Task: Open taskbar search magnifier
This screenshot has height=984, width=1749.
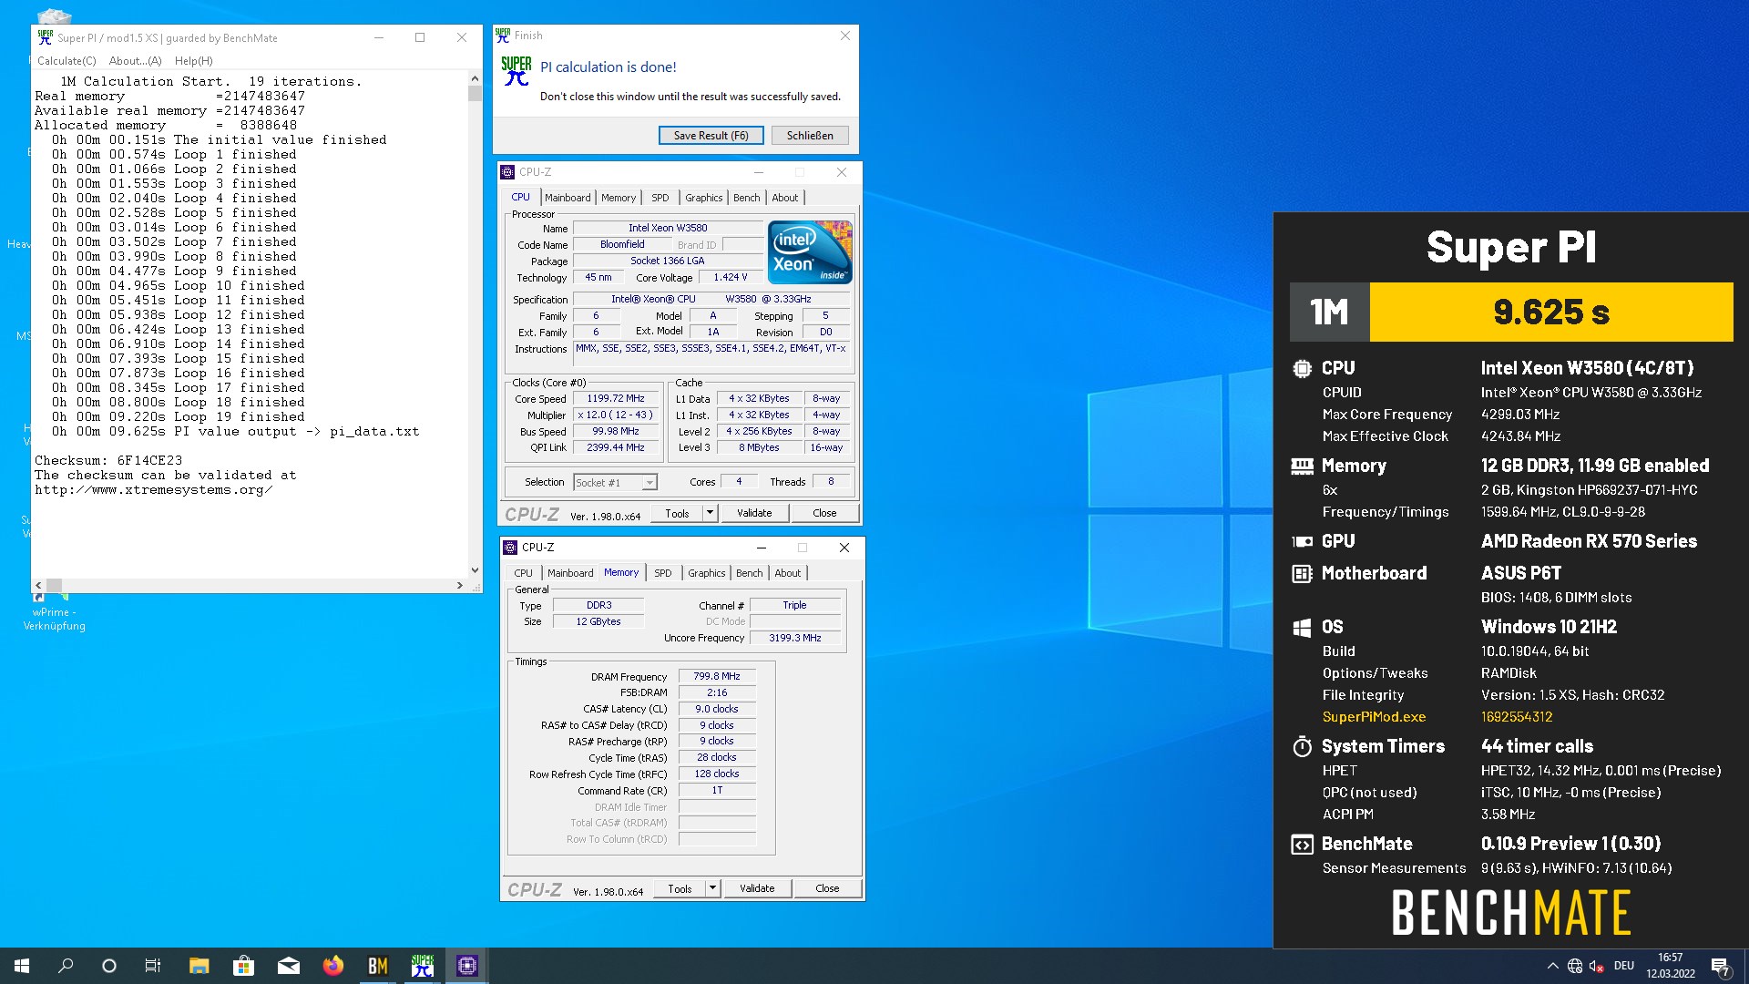Action: tap(66, 966)
